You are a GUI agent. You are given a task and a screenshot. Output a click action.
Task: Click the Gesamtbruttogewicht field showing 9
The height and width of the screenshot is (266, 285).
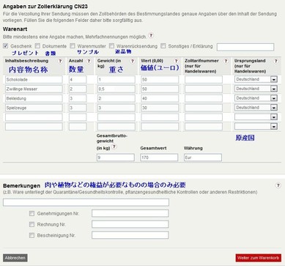(x=116, y=158)
